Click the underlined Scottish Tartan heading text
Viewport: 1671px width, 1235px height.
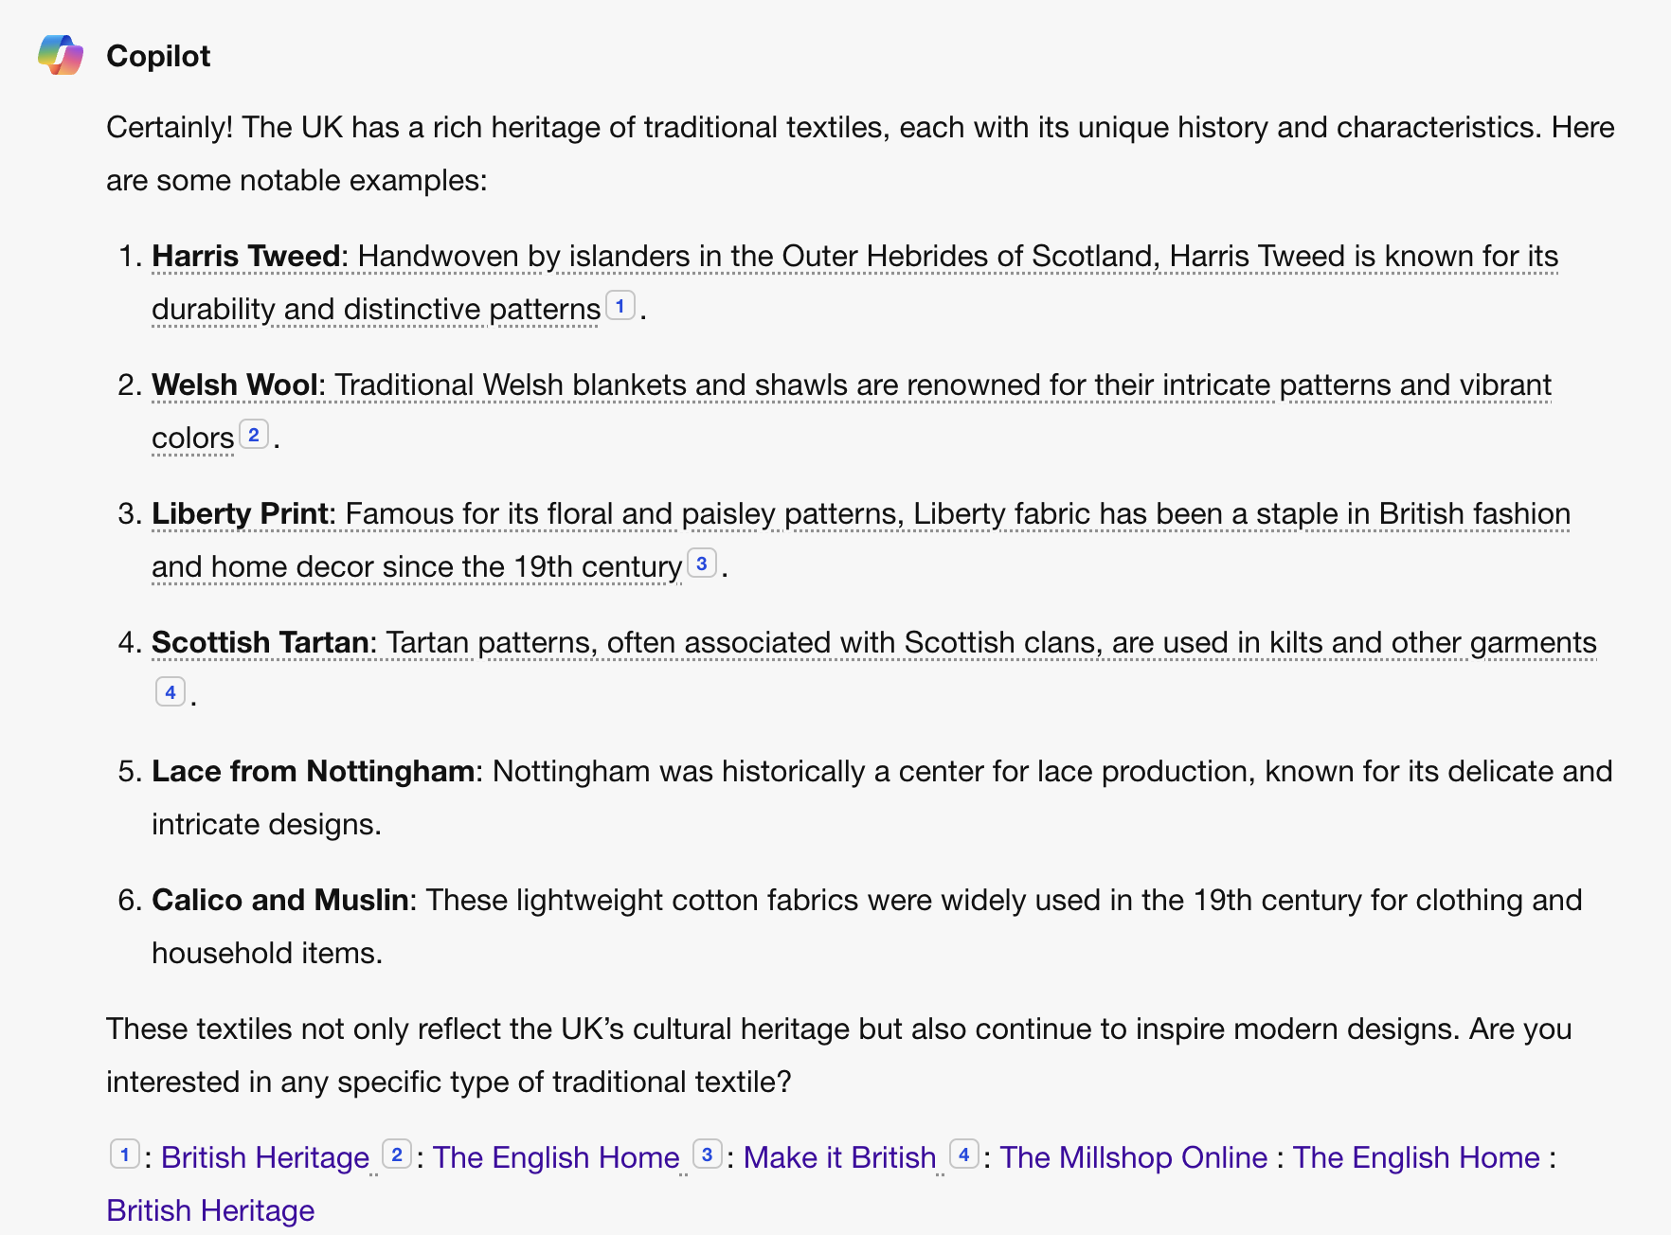tap(261, 642)
